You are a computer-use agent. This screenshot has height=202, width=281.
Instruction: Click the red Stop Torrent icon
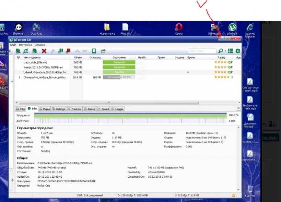click(68, 51)
